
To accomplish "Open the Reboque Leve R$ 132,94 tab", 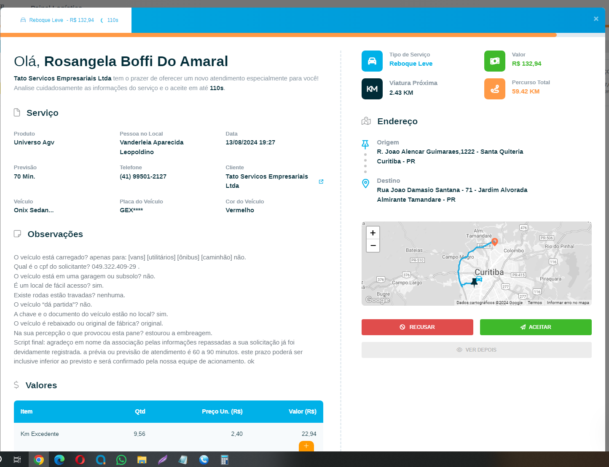I will click(66, 20).
